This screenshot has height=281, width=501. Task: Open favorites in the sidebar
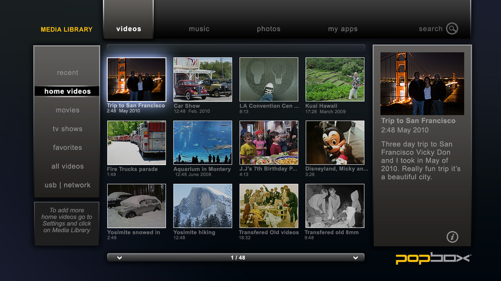pyautogui.click(x=68, y=147)
